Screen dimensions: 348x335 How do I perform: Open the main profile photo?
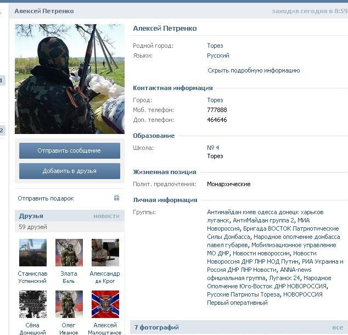point(70,79)
